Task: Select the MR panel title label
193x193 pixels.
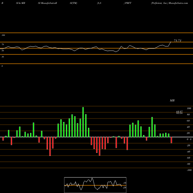Action: (x=172, y=100)
